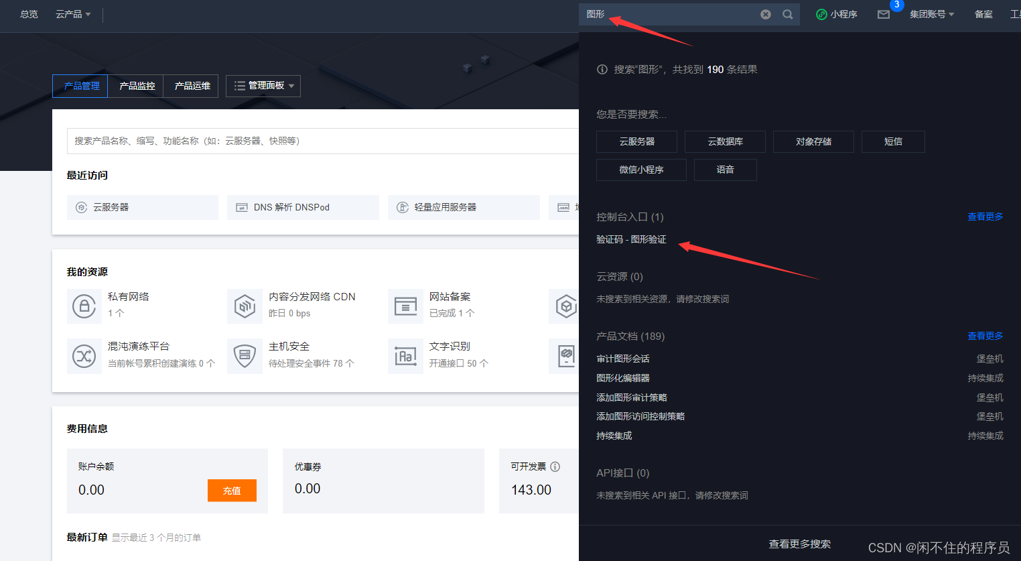1021x561 pixels.
Task: Open the 持续集成 document result
Action: point(614,436)
